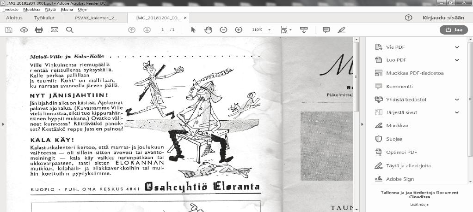
Task: Click the scrolling mode toolbar icon
Action: (304, 30)
